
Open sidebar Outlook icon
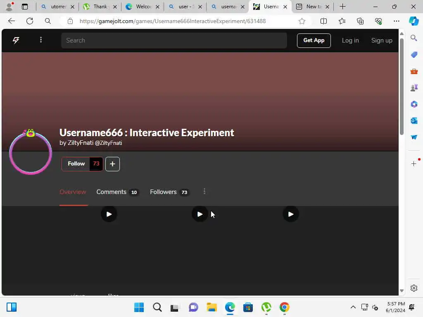pos(414,121)
